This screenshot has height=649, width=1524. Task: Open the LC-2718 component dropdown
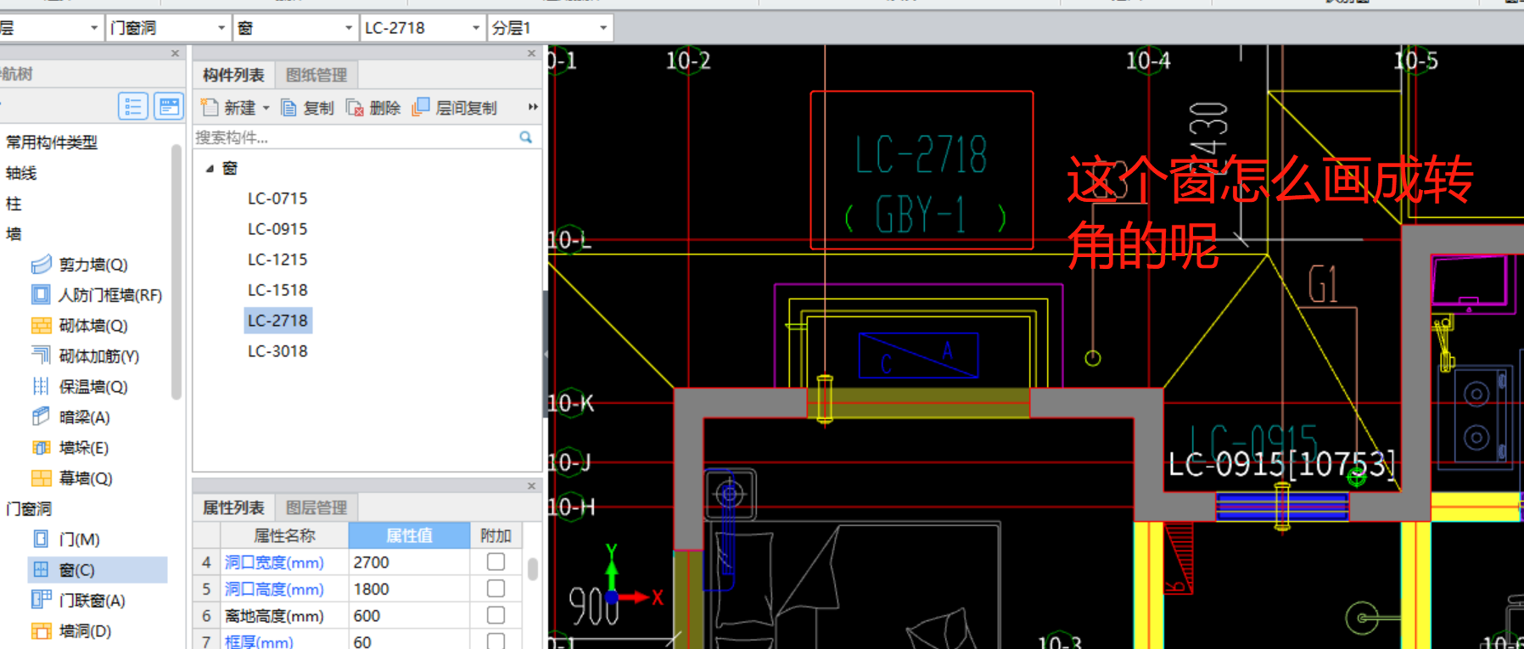[475, 28]
